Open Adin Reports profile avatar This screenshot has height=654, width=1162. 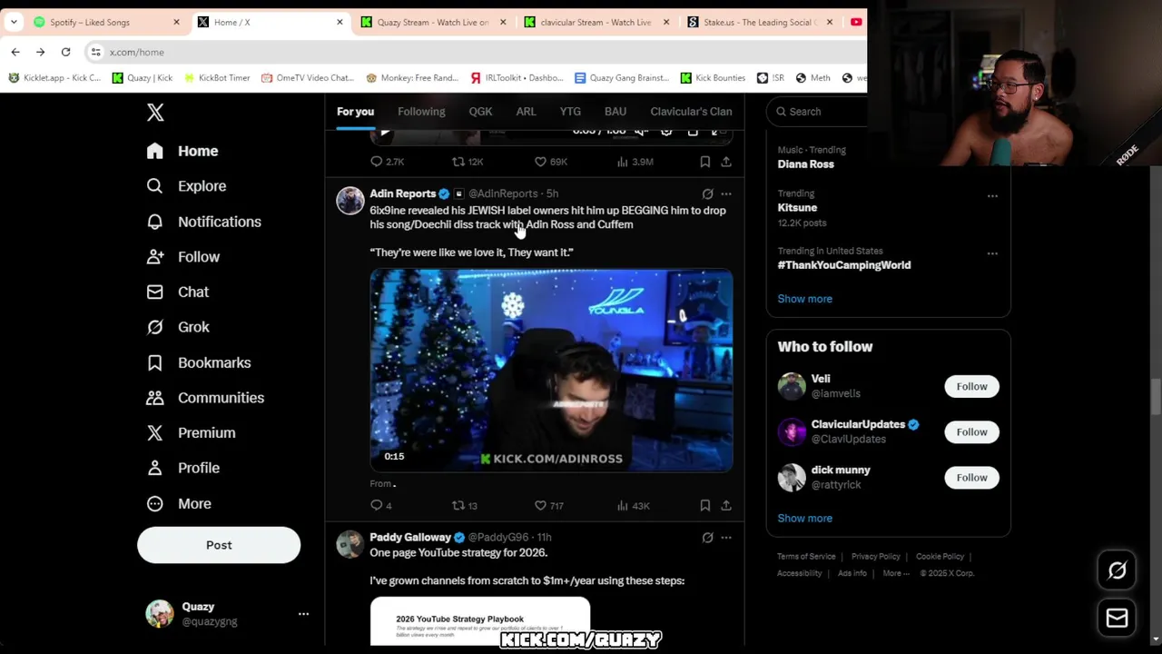point(350,200)
